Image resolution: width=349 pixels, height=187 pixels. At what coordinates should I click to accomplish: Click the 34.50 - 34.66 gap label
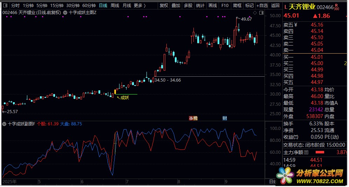pos(167,80)
